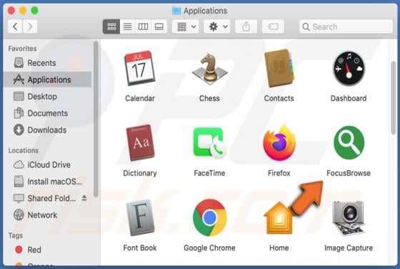The image size is (400, 269).
Task: Select the Red tag in sidebar
Action: tap(48, 250)
